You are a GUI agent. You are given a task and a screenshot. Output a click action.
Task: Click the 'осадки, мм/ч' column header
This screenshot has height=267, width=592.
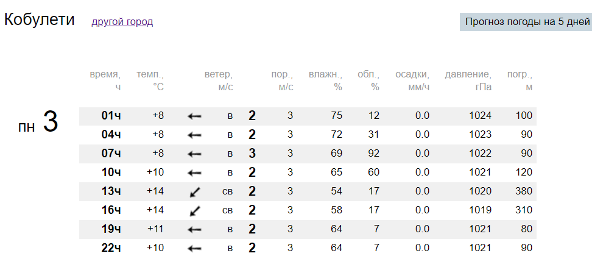pyautogui.click(x=412, y=81)
